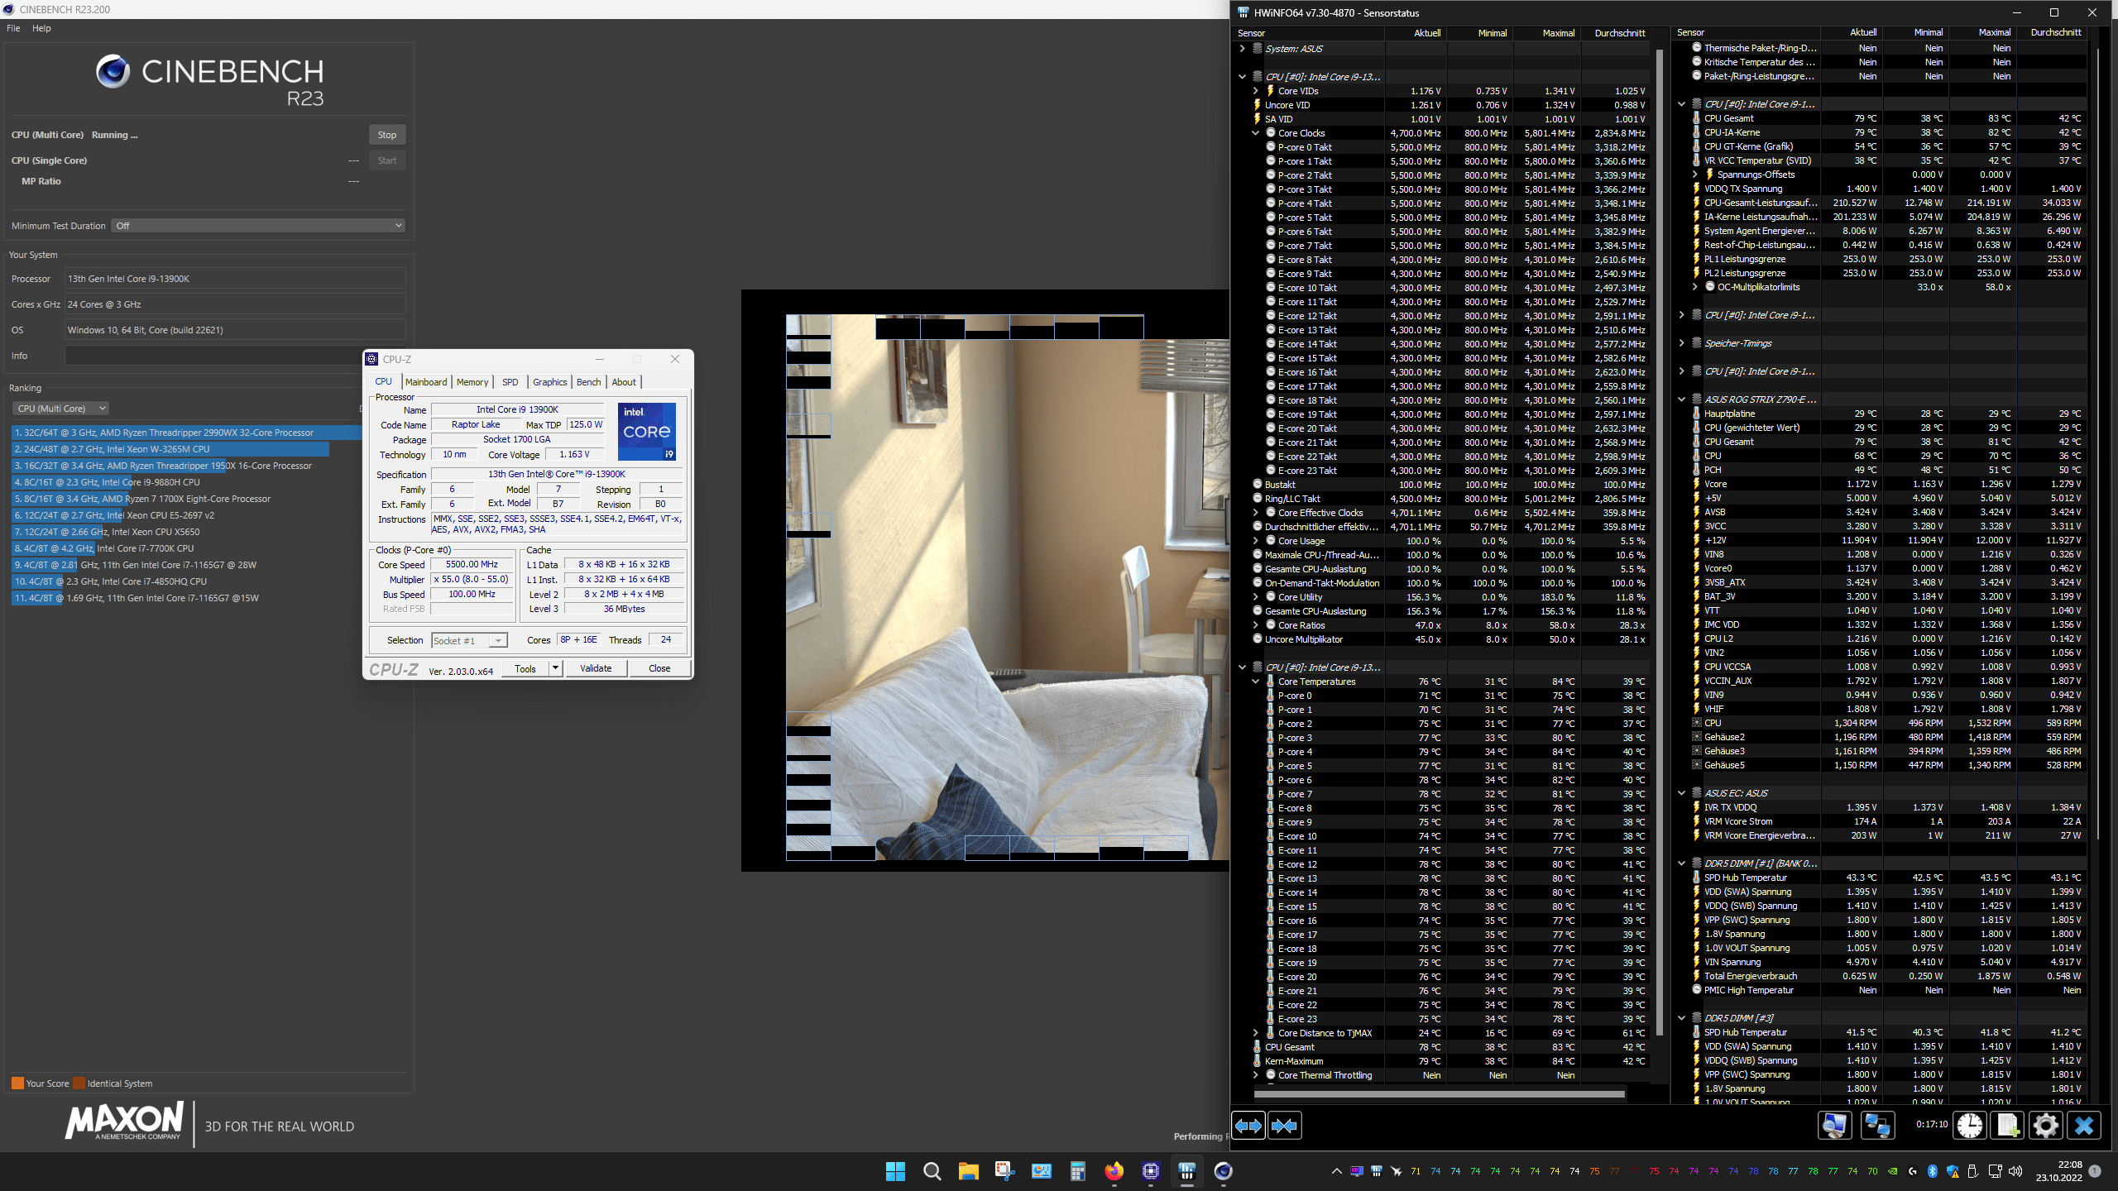The height and width of the screenshot is (1191, 2118).
Task: Switch to CPU-Z SPD tab
Action: [x=510, y=382]
